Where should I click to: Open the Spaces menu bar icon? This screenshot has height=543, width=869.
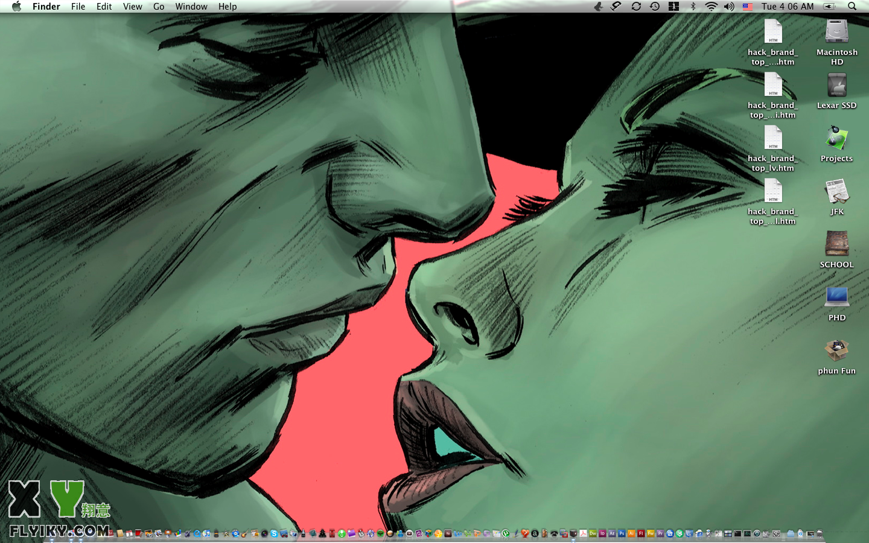point(674,6)
